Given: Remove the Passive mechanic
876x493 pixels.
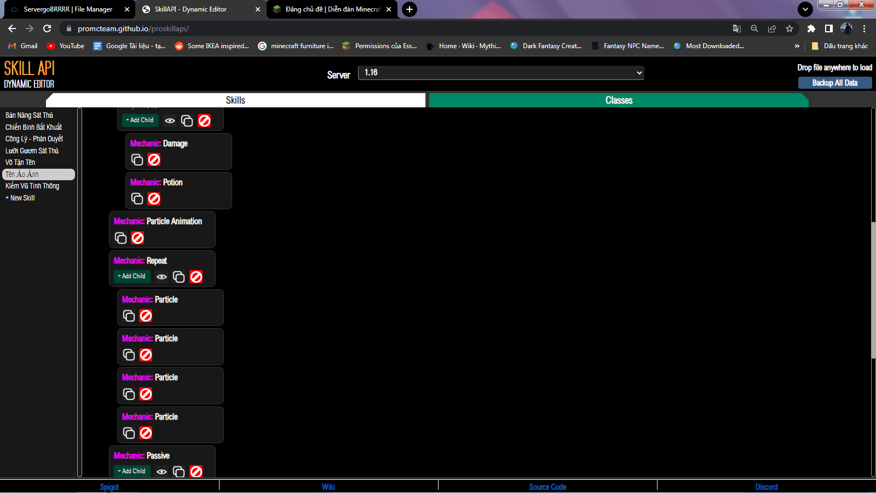Looking at the screenshot, I should pyautogui.click(x=196, y=472).
